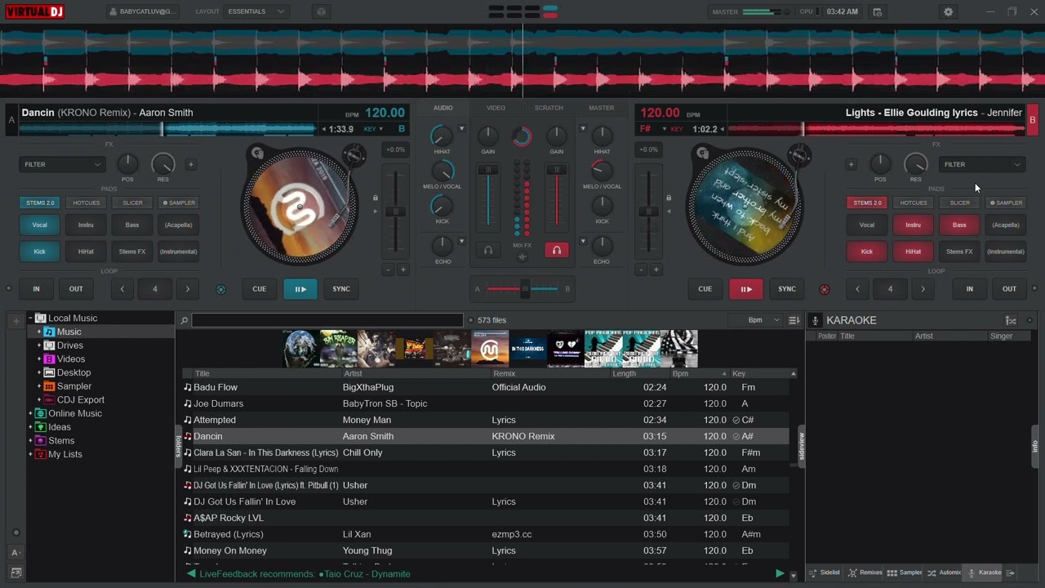
Task: Toggle the left deck headphone cue button
Action: click(x=488, y=251)
